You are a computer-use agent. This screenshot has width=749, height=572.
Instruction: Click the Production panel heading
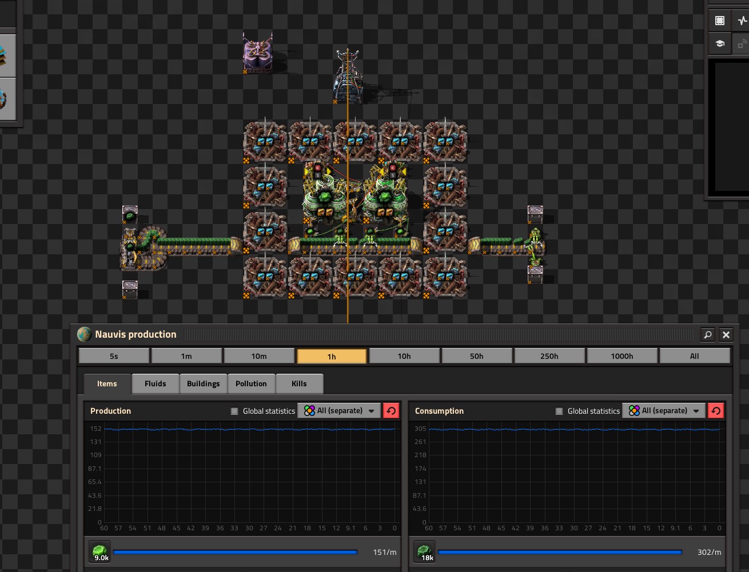click(110, 411)
